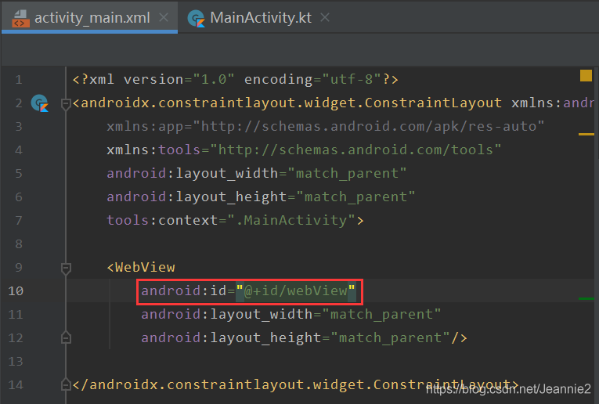Switch to the activity_main.xml tab
The width and height of the screenshot is (599, 404).
tap(90, 17)
